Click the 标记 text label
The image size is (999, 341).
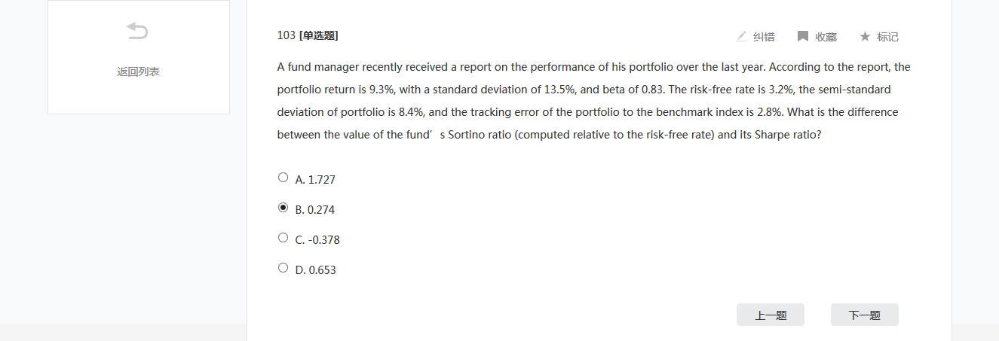pyautogui.click(x=887, y=37)
